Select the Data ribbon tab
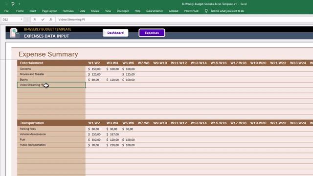 tap(82, 11)
